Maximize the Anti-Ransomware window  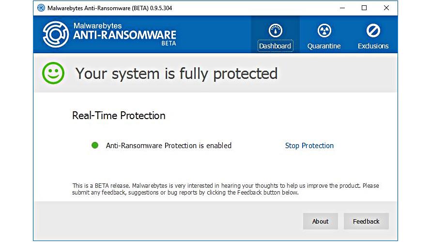point(364,8)
